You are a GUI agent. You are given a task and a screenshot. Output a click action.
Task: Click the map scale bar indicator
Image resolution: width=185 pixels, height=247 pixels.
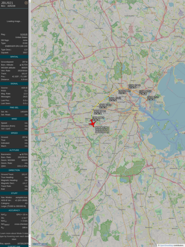tap(39, 244)
